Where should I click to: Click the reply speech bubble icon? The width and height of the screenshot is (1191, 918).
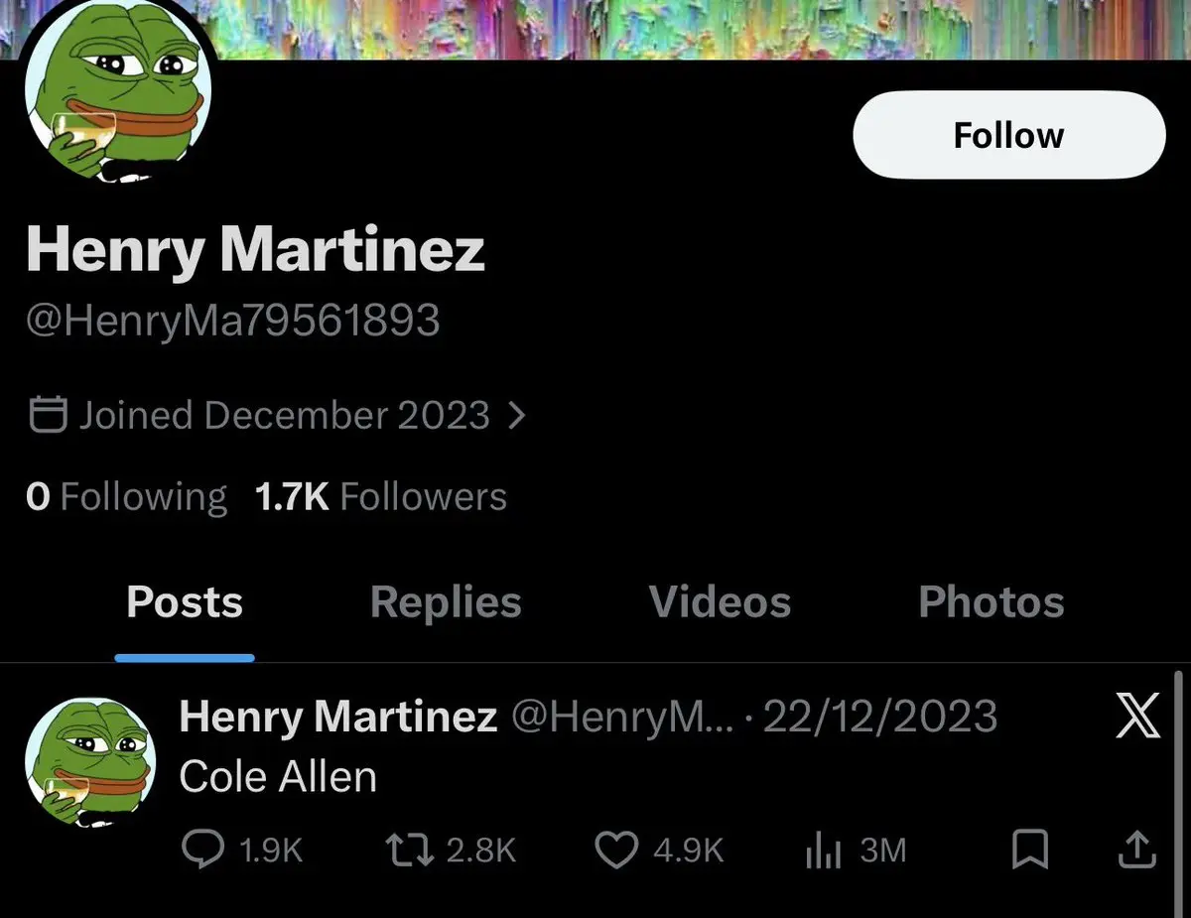pos(202,851)
